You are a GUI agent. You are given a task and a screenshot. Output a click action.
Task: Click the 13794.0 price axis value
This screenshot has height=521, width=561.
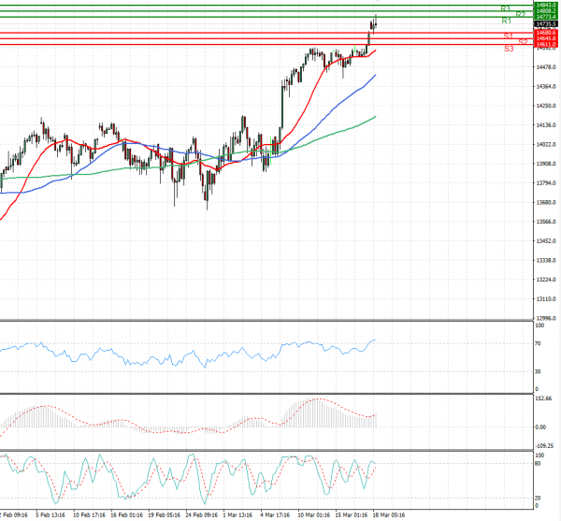point(546,182)
